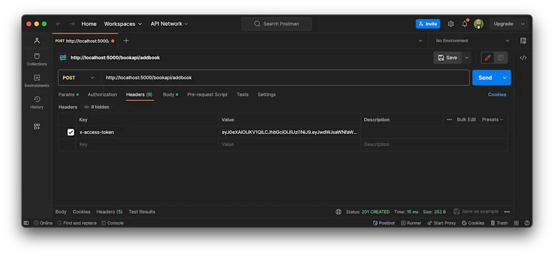The height and width of the screenshot is (256, 554).
Task: Open the configure workspace sidebar icon
Action: [x=37, y=126]
